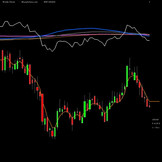Click the 'Weekly Charts' title text
The width and height of the screenshot is (162, 162).
pos(9,2)
